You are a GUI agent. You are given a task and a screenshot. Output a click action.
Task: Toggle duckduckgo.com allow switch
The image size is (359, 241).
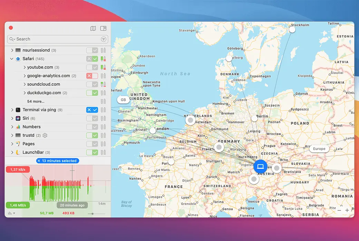coord(92,93)
